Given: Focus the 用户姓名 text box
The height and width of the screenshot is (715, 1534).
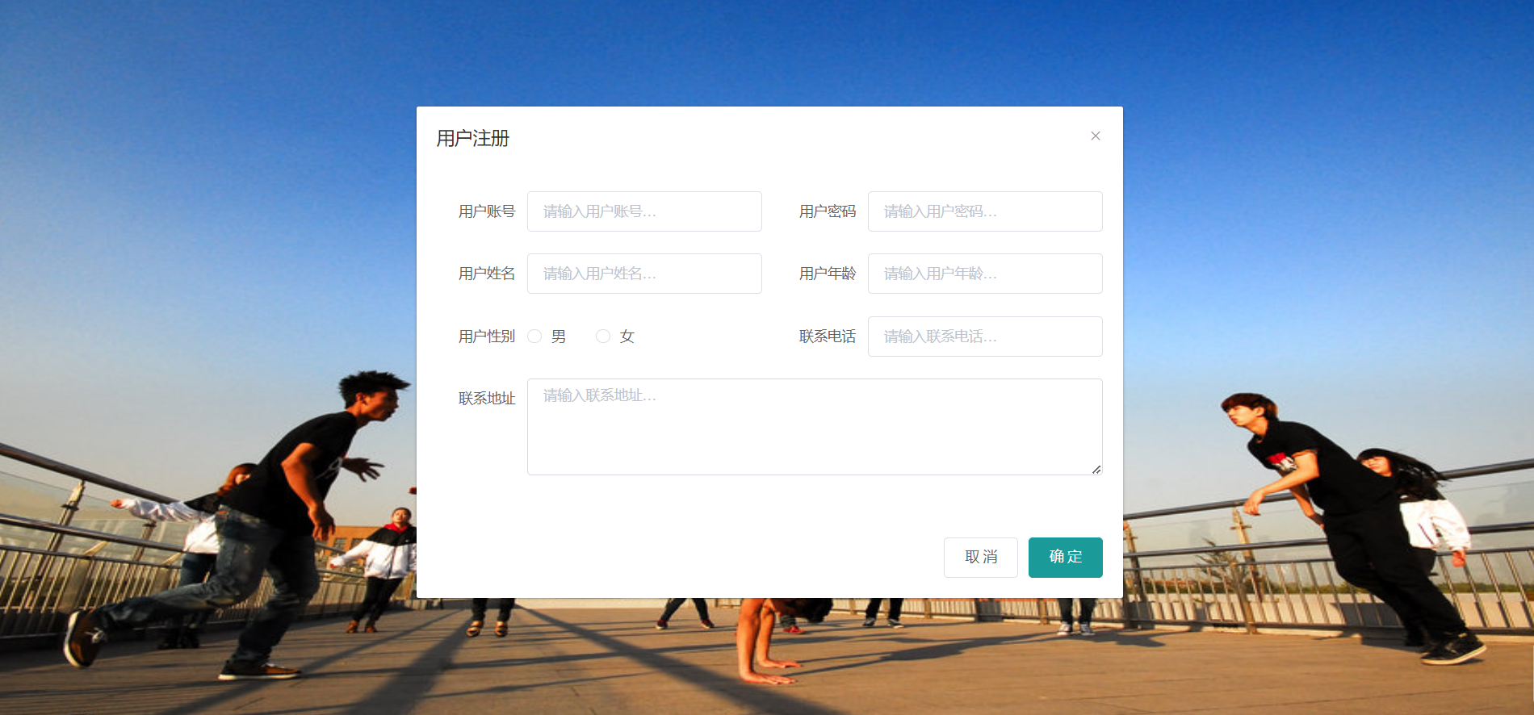Looking at the screenshot, I should point(644,274).
